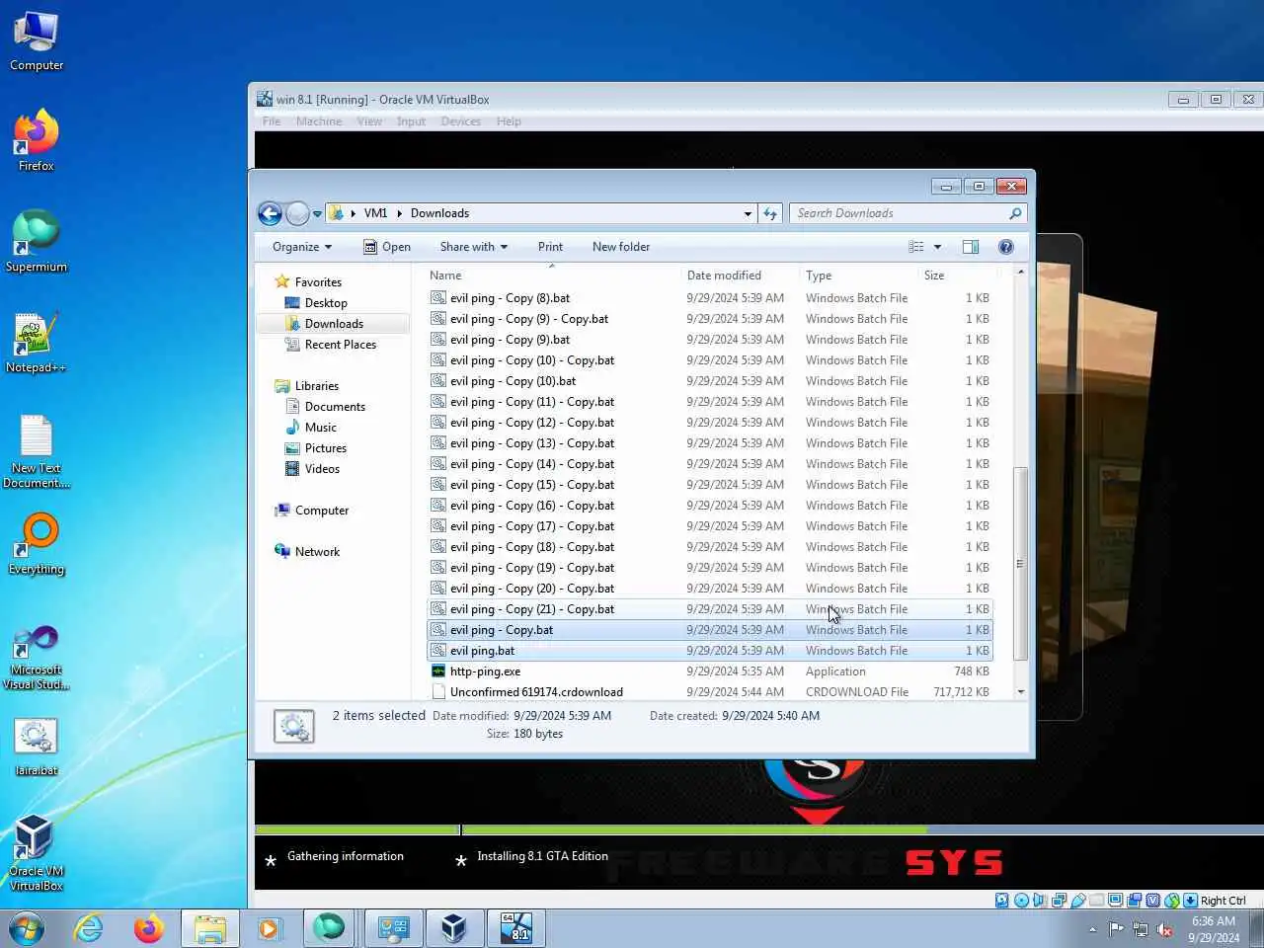
Task: Sort by Name column header
Action: pyautogui.click(x=553, y=276)
